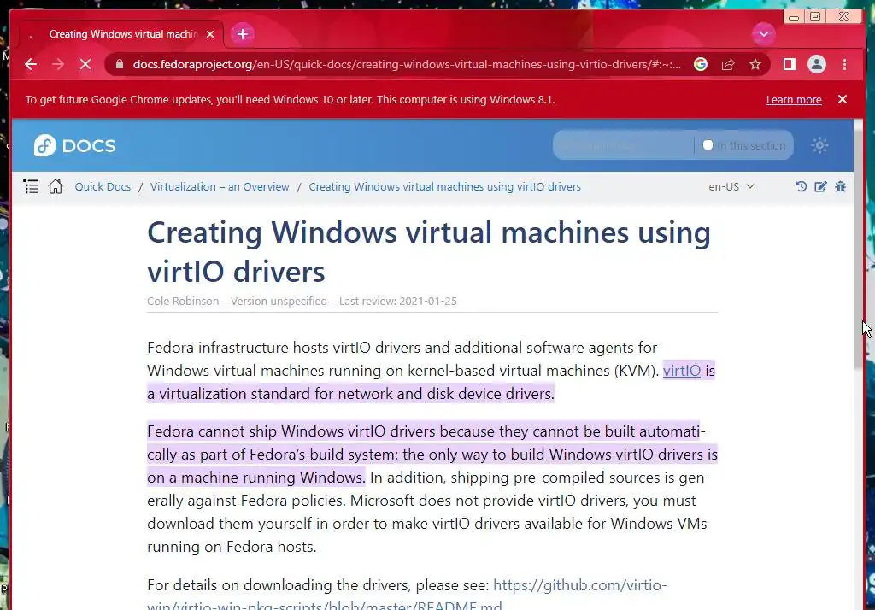Open a new tab with plus button
The height and width of the screenshot is (610, 875).
click(x=242, y=34)
